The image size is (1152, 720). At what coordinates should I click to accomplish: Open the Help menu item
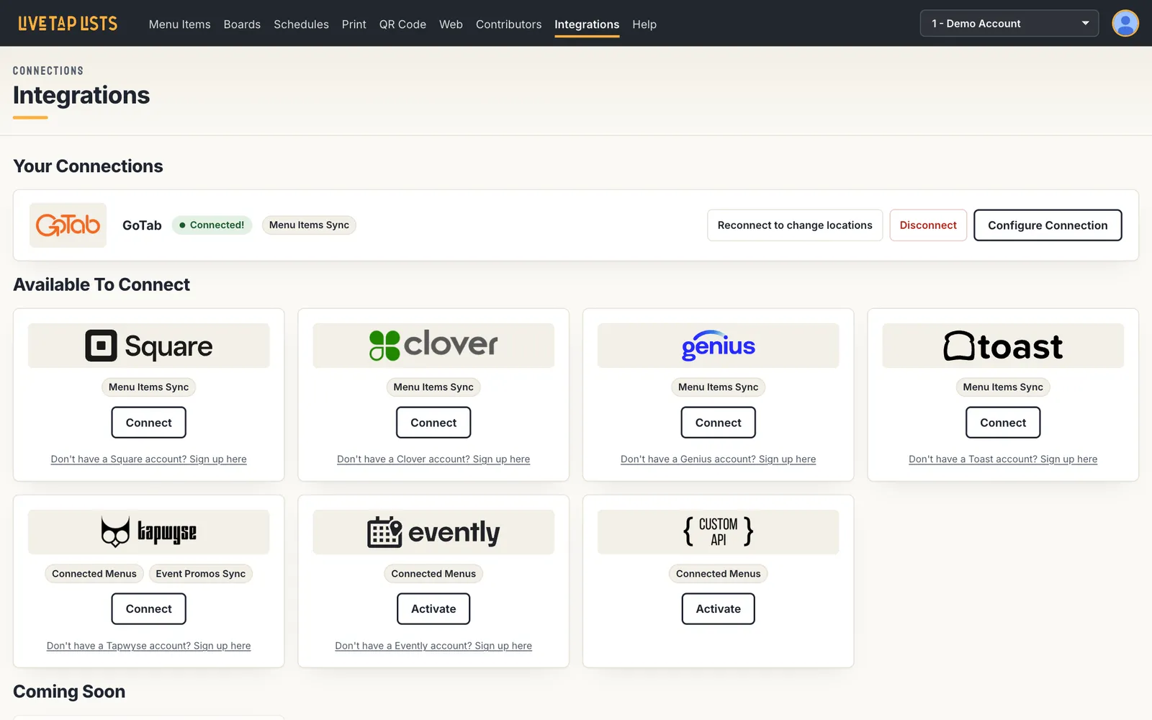point(644,24)
